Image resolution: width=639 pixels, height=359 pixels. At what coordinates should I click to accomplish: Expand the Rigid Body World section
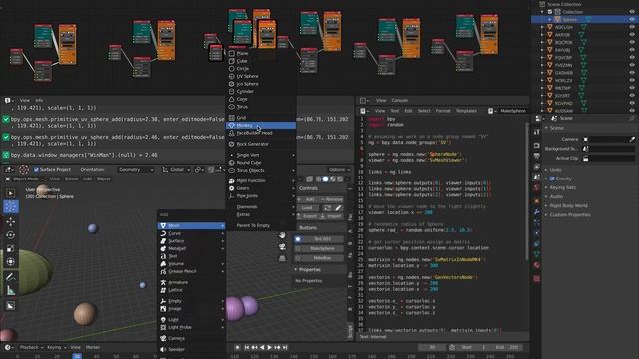[568, 206]
